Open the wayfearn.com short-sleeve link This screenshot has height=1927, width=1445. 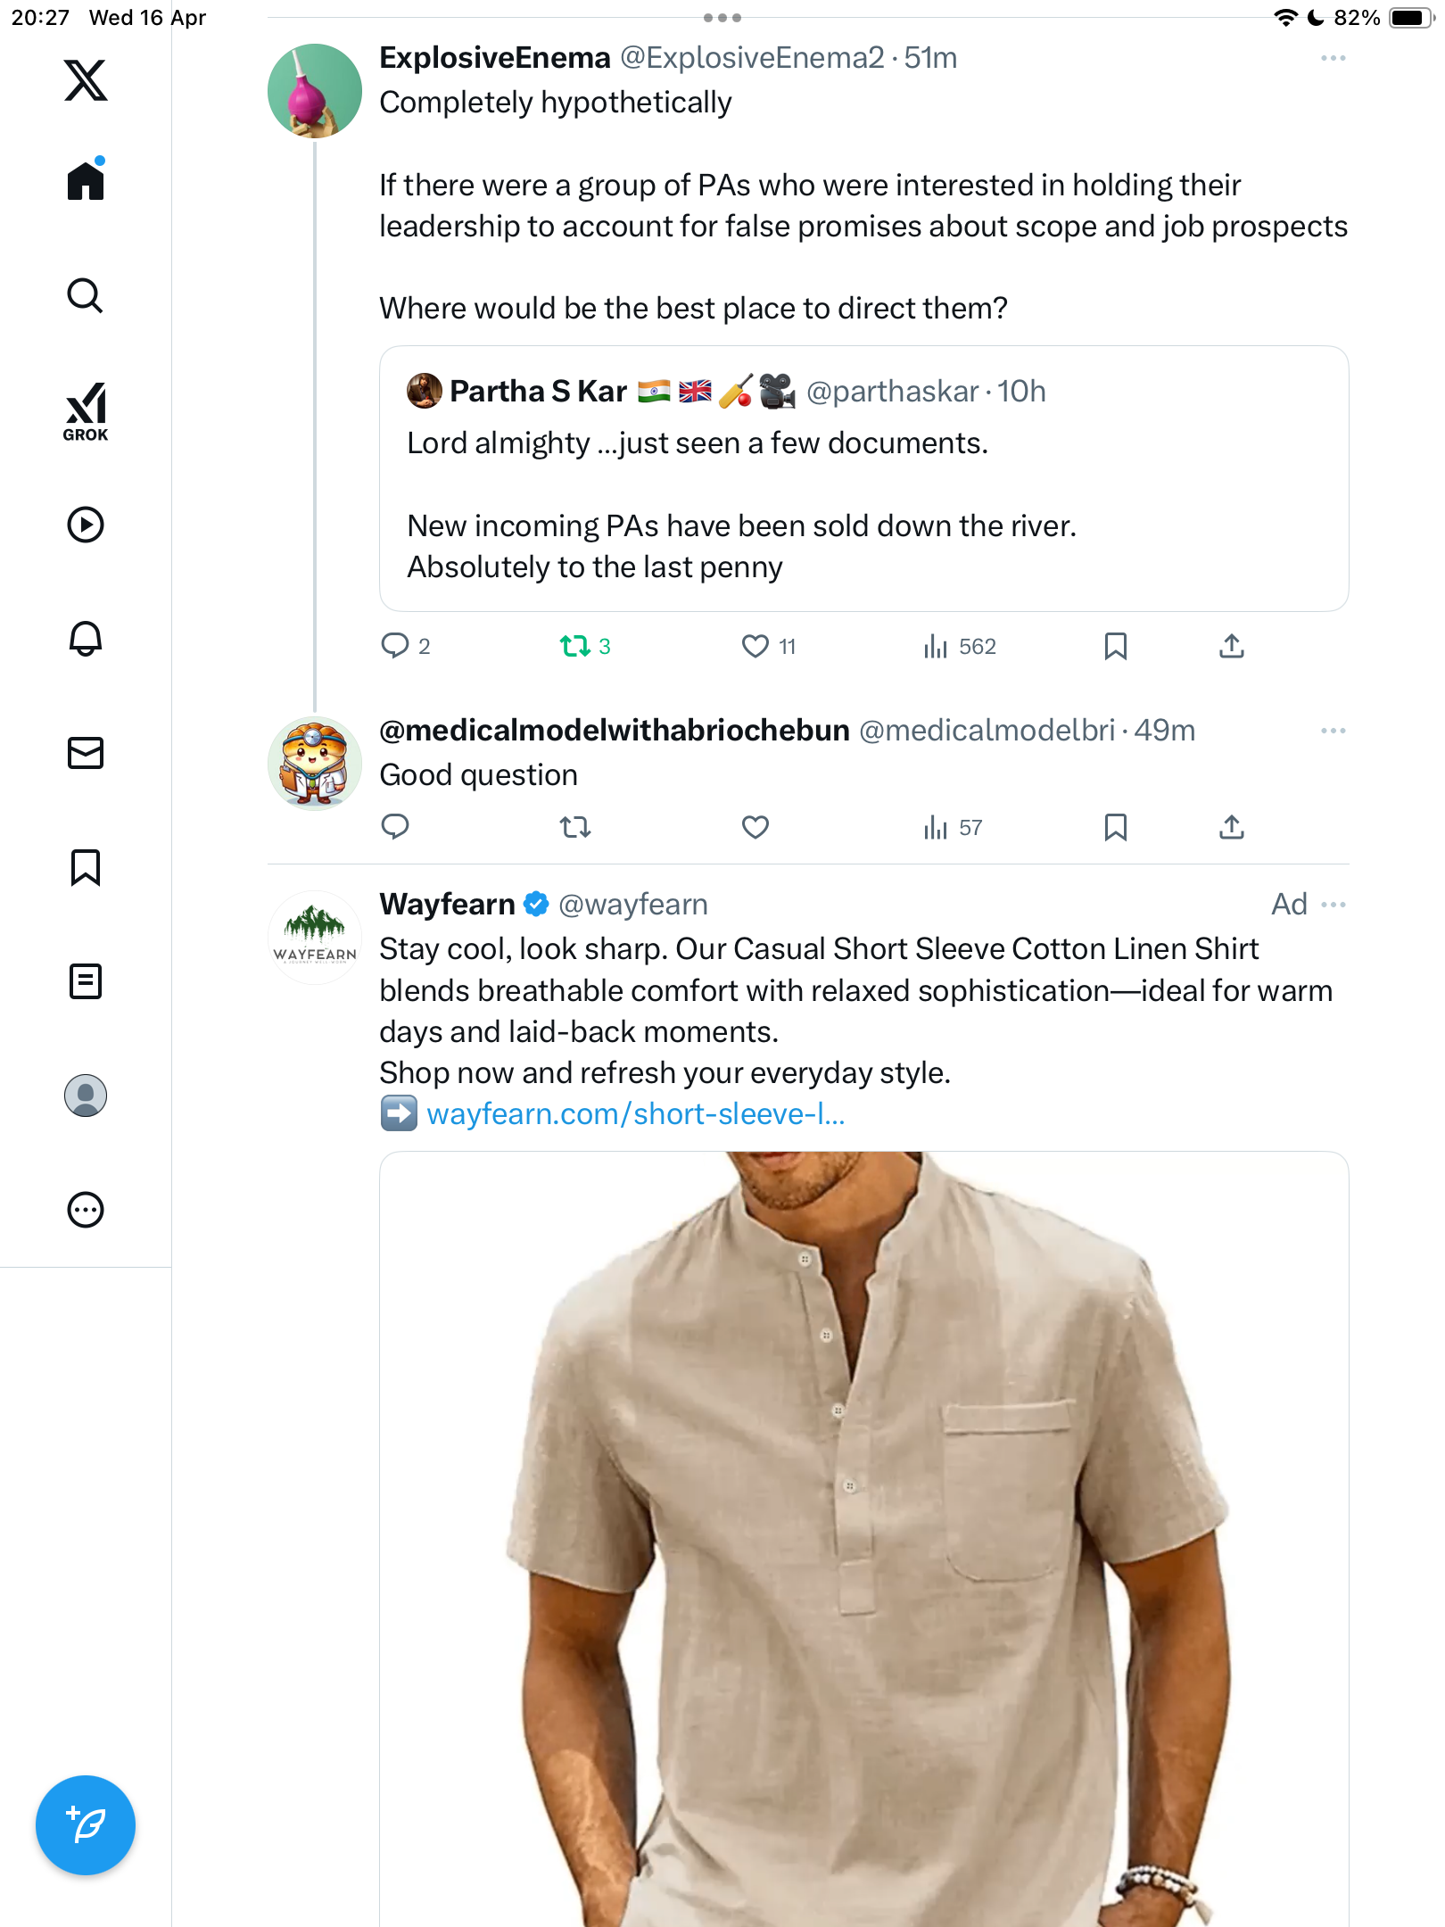click(x=635, y=1114)
